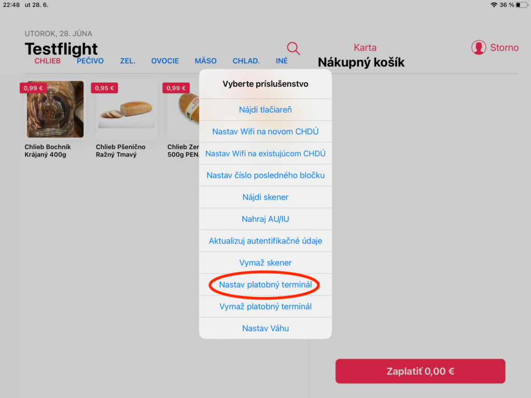The height and width of the screenshot is (398, 531).
Task: Select Nastav Wifi na novom CHDÚ
Action: click(265, 132)
